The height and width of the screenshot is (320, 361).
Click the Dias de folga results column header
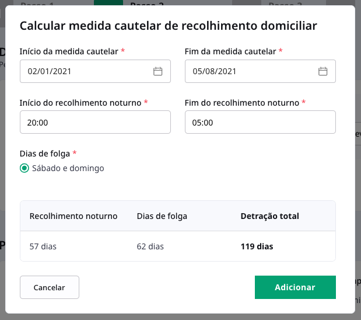(x=162, y=216)
